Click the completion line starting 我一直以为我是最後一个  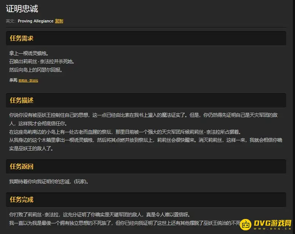(x=125, y=223)
